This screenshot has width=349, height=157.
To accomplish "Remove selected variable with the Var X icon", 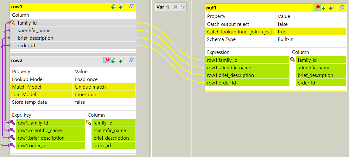I will point(175,7).
